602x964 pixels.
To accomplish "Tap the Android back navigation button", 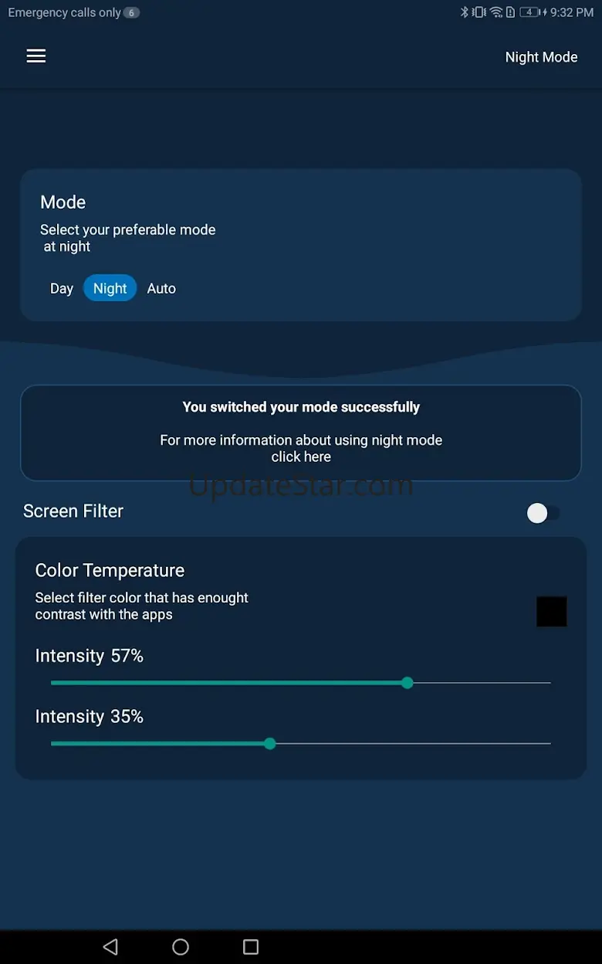I will coord(110,946).
